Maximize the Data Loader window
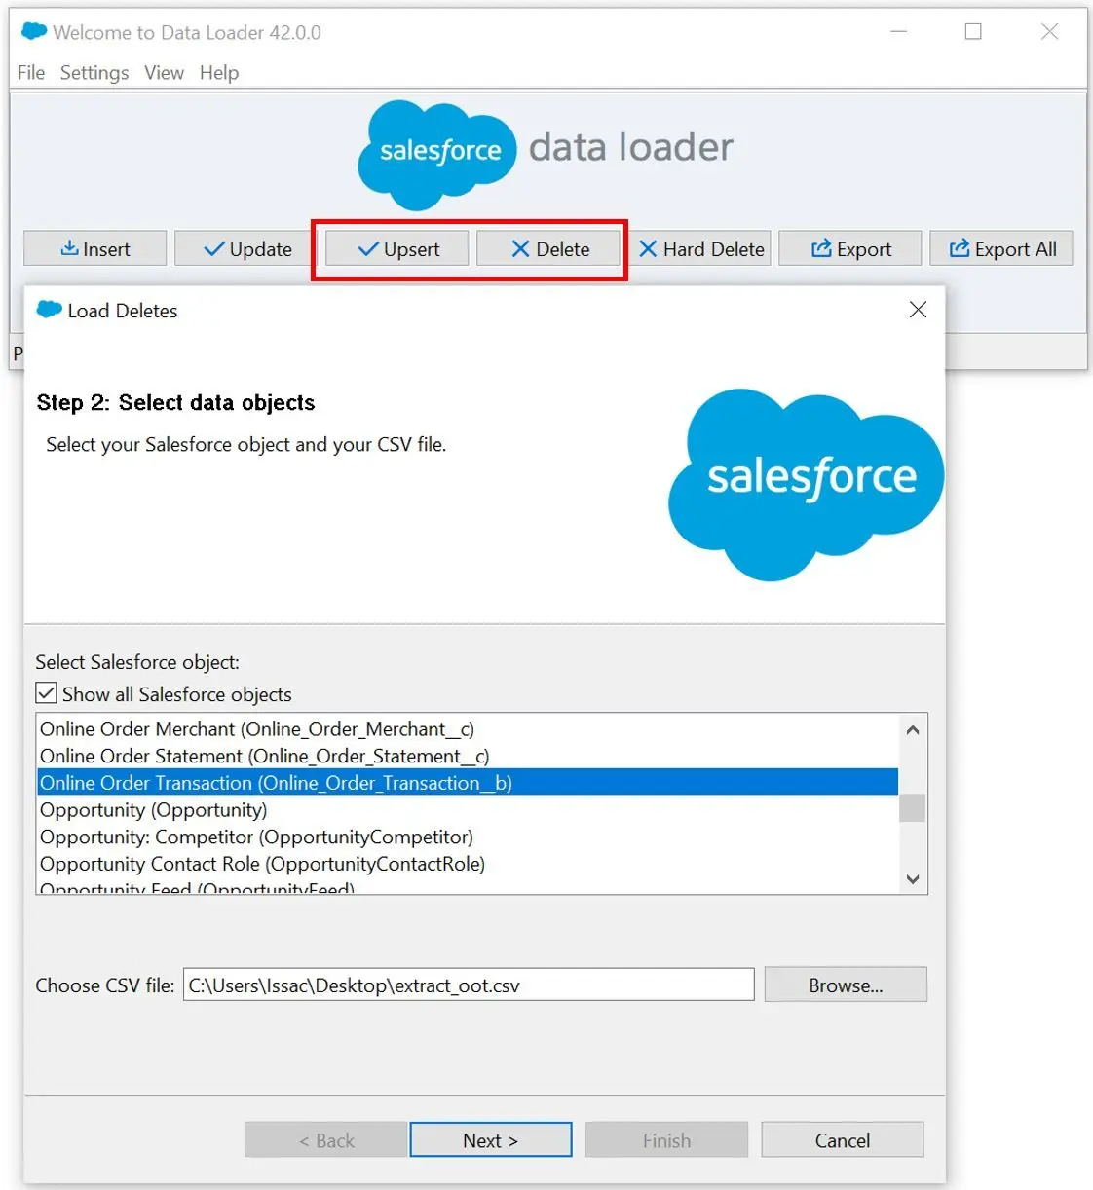 coord(973,31)
